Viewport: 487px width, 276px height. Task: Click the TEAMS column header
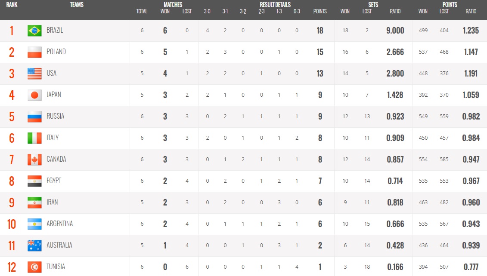[x=77, y=5]
